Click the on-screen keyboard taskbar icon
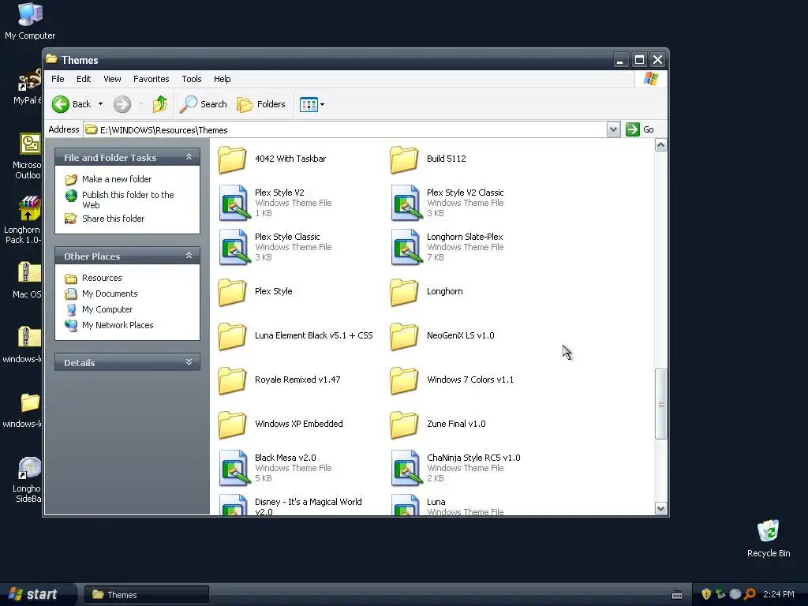 coord(677,595)
